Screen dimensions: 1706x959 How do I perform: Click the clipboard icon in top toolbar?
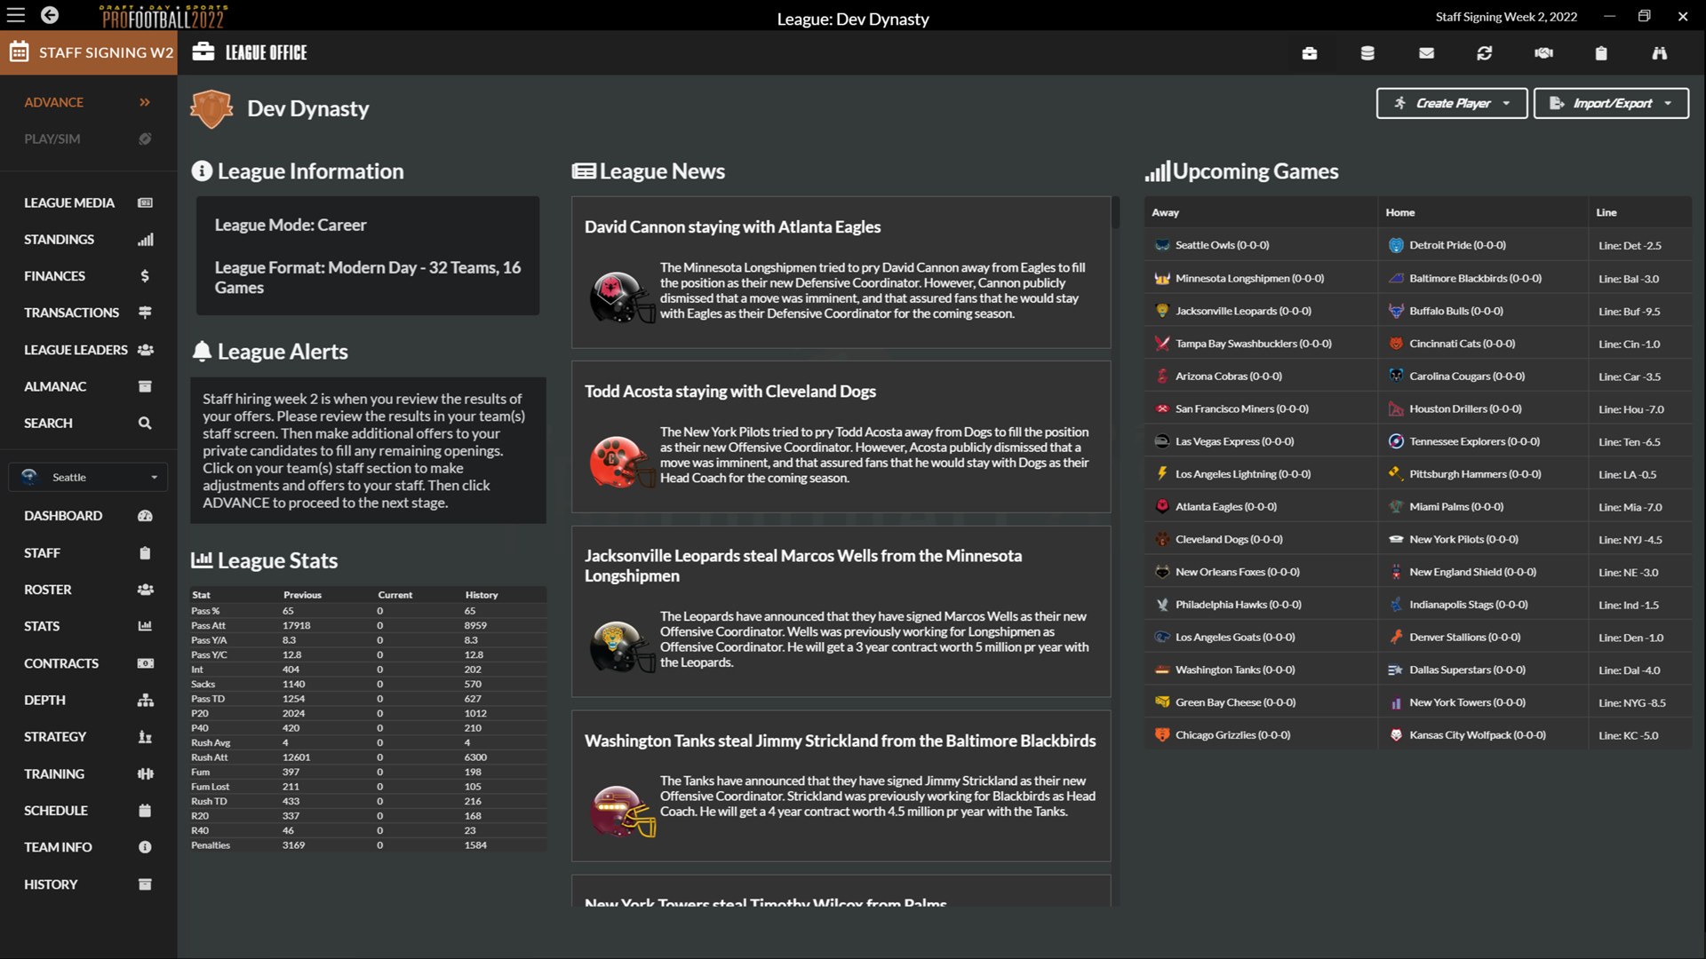(x=1600, y=53)
